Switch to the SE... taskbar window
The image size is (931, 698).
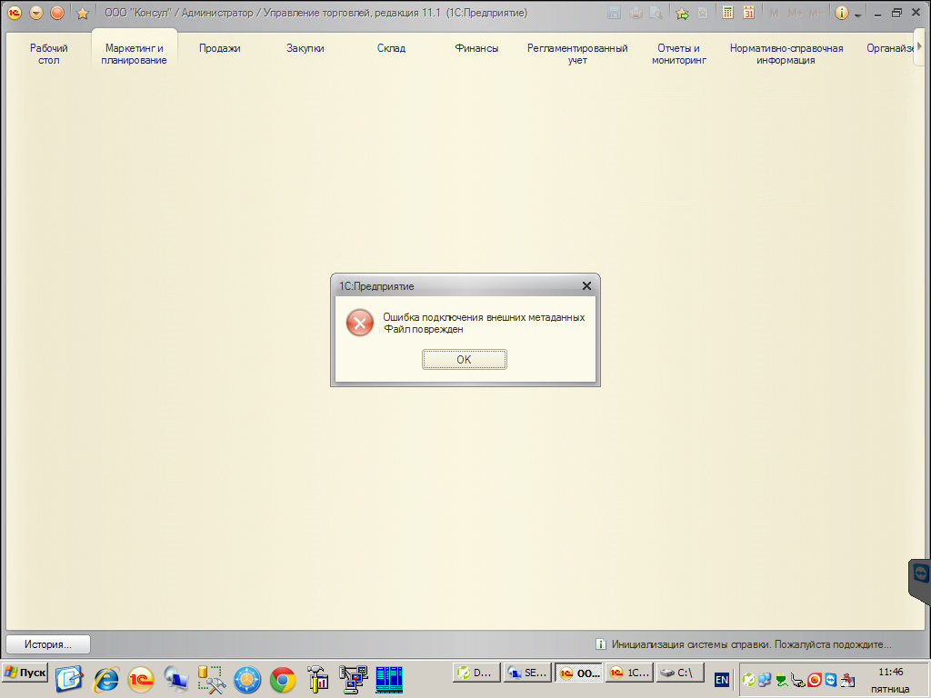coord(528,673)
